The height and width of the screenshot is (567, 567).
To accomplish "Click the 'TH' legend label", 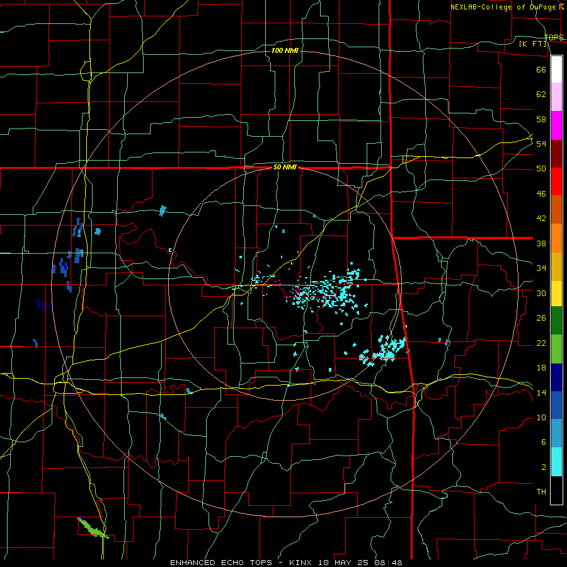I will (541, 491).
